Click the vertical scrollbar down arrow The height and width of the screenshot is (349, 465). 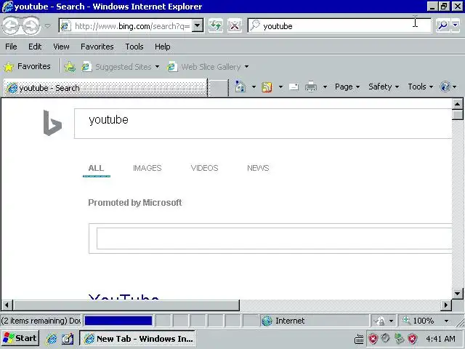pos(457,294)
